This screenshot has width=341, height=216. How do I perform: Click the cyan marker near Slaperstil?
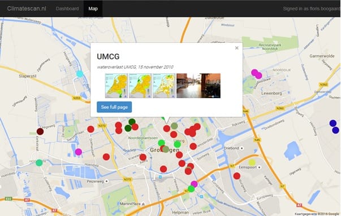coord(80,74)
